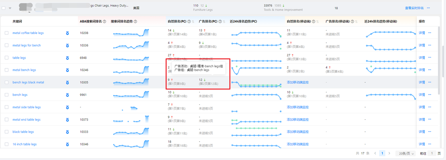Click the medal icon for metal side table legs
446x160 pixels.
tap(68, 107)
